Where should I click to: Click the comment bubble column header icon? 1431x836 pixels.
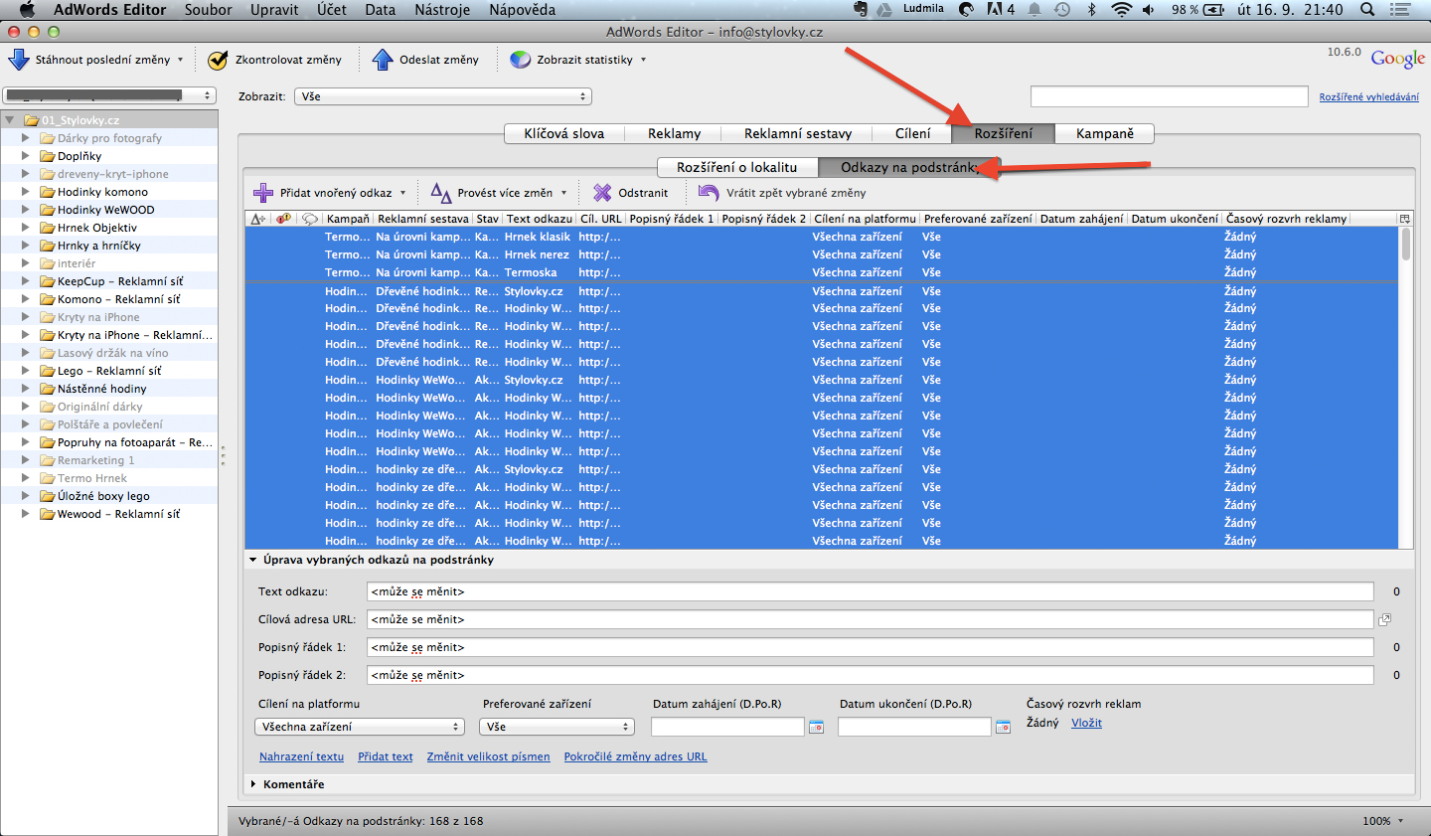[x=310, y=219]
